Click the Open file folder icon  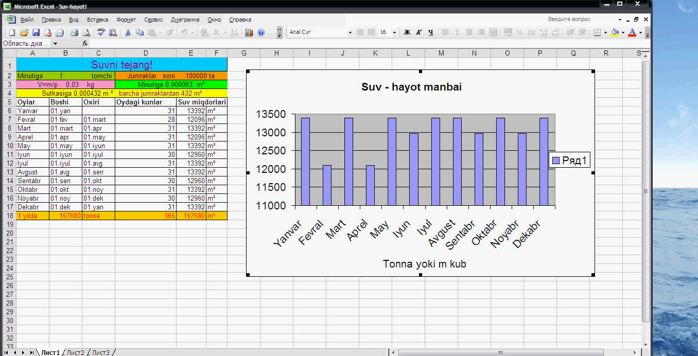tap(24, 32)
